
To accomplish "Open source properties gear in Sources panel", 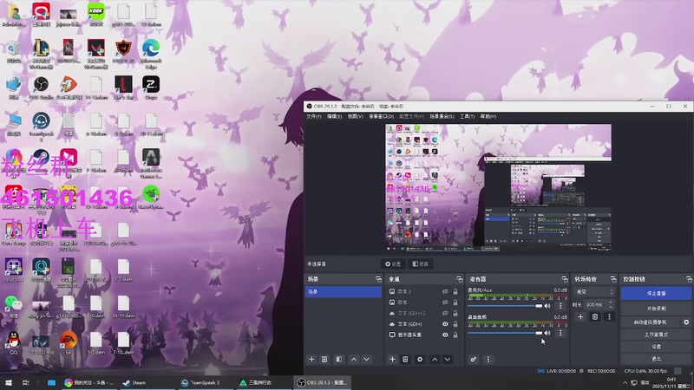I will click(420, 360).
